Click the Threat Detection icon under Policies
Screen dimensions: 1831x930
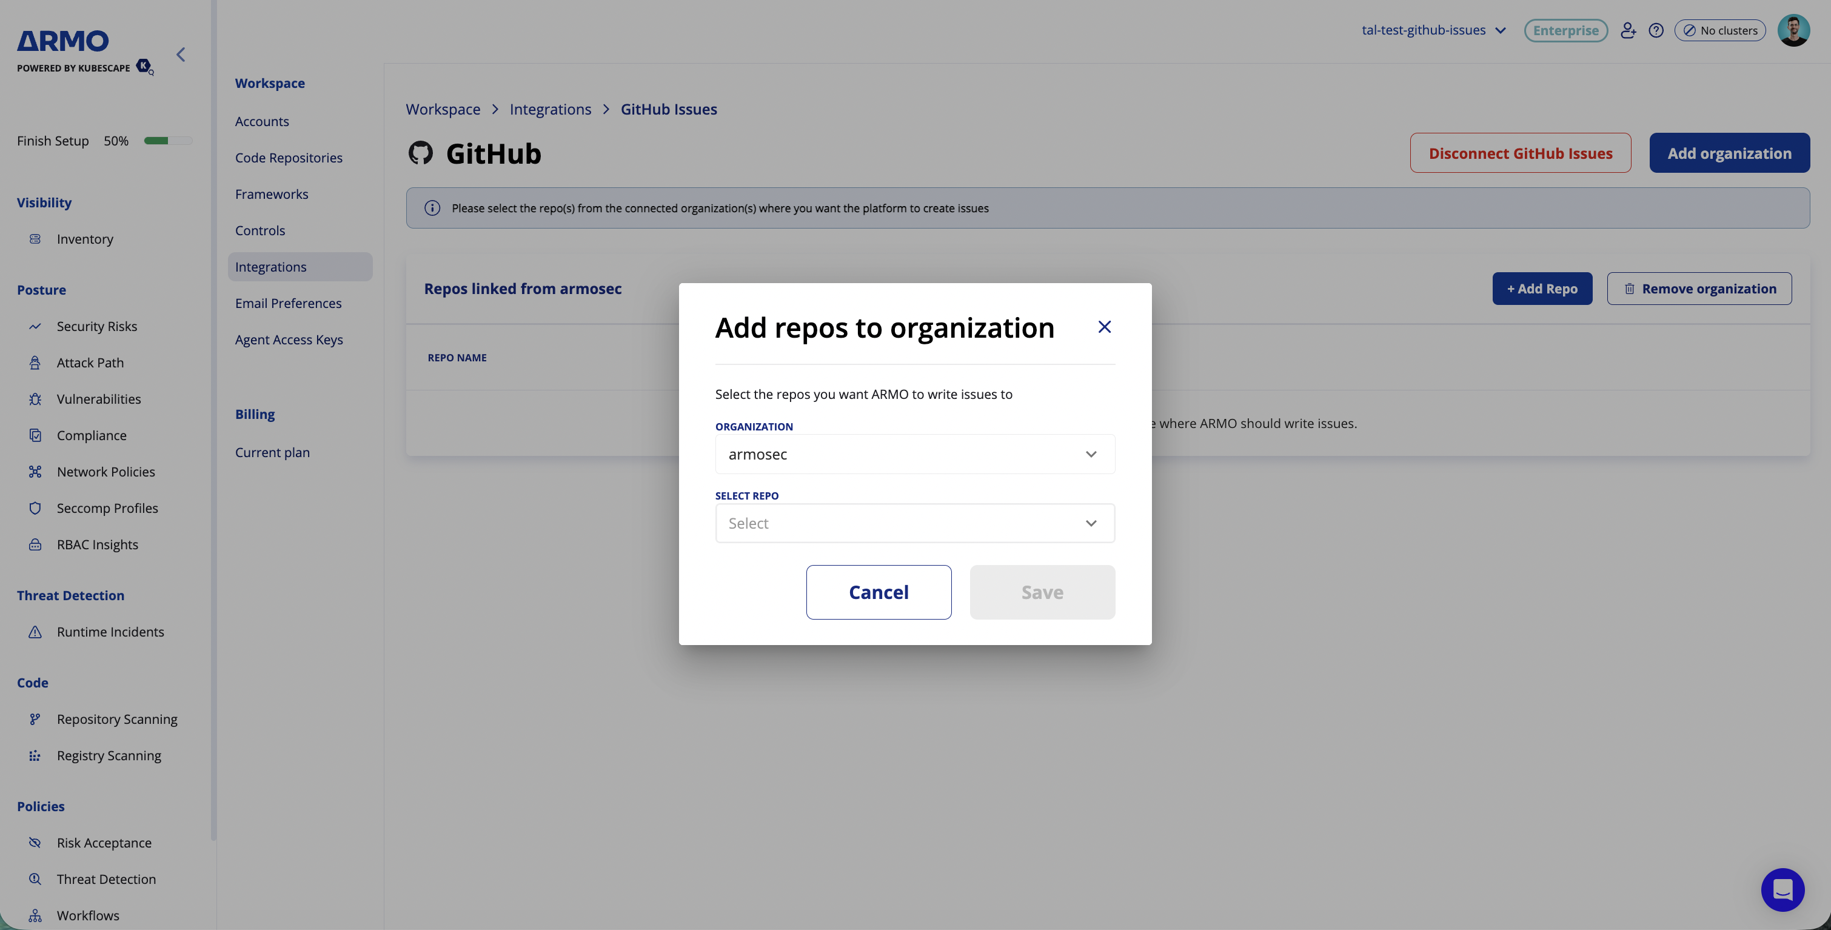(x=35, y=879)
